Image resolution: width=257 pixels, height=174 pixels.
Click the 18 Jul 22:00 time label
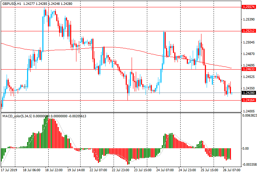pyautogui.click(x=54, y=170)
